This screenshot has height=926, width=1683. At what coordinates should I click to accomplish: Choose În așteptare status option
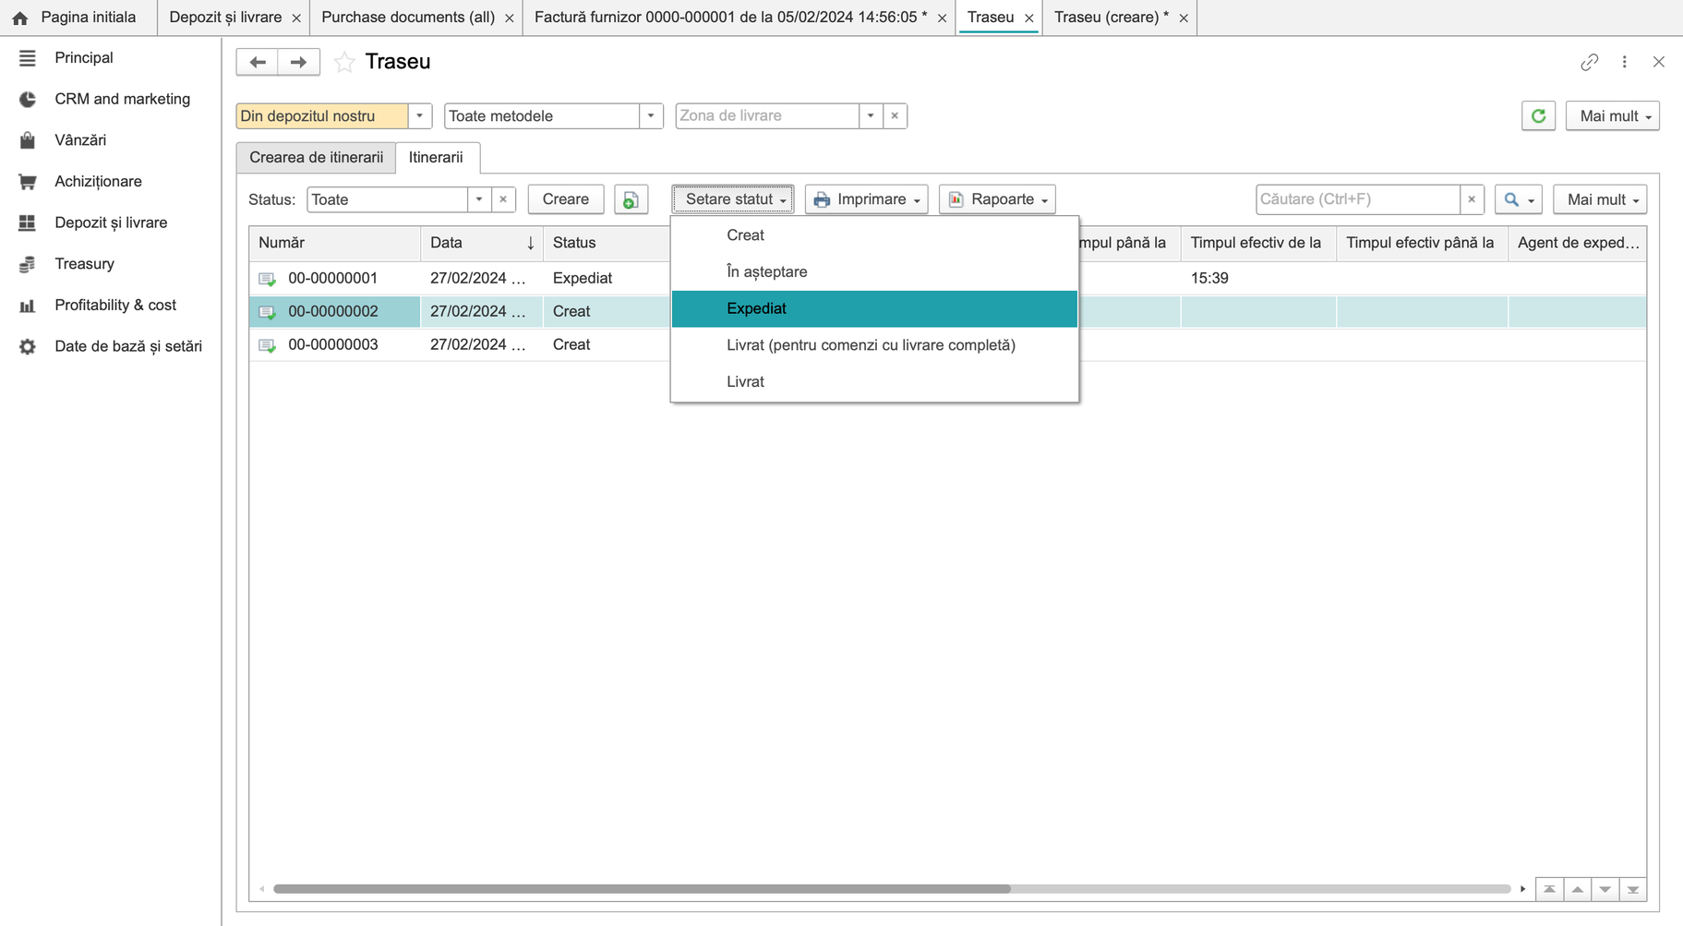874,271
